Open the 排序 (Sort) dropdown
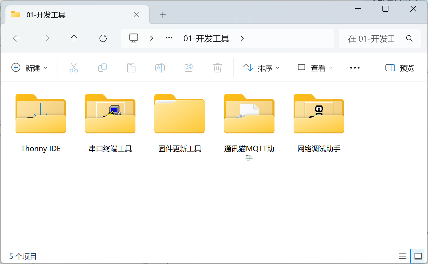428x264 pixels. pos(261,68)
